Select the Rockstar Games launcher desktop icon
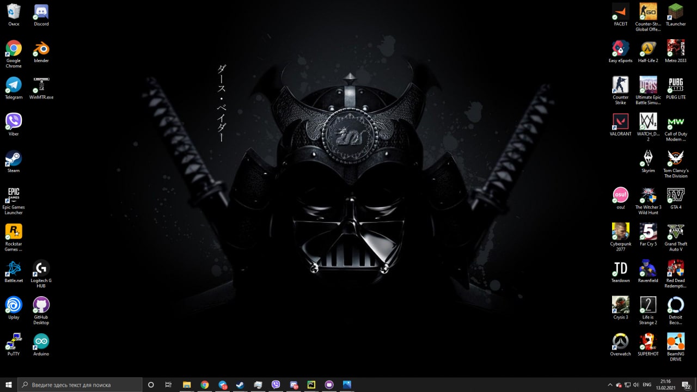 [x=14, y=237]
